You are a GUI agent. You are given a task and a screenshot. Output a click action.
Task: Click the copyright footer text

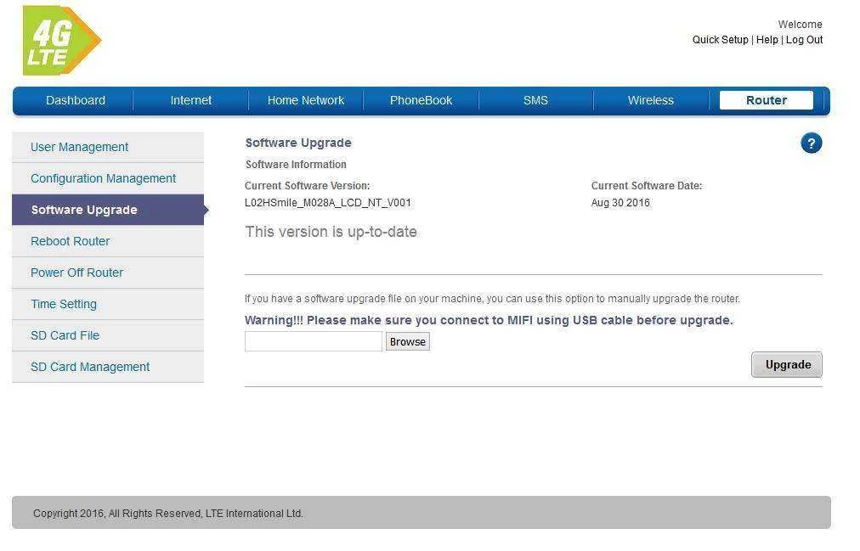(x=167, y=514)
